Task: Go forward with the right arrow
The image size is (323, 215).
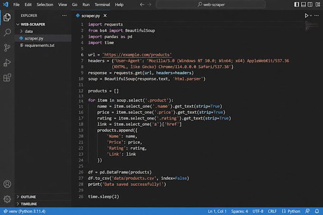Action: (149, 4)
